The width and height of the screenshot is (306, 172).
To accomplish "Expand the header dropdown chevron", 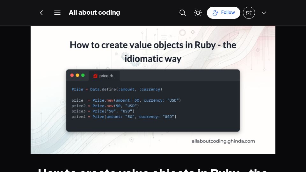I will (264, 13).
